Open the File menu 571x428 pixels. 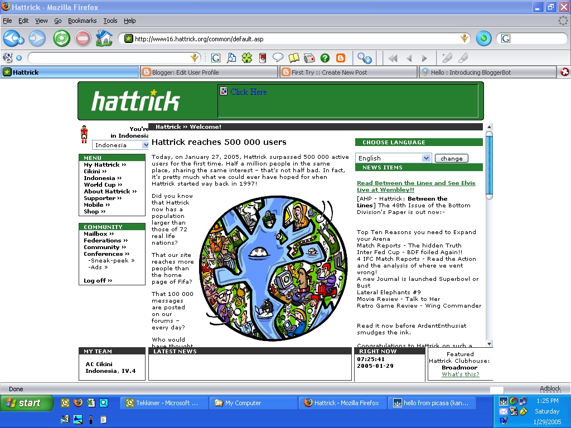pos(7,21)
